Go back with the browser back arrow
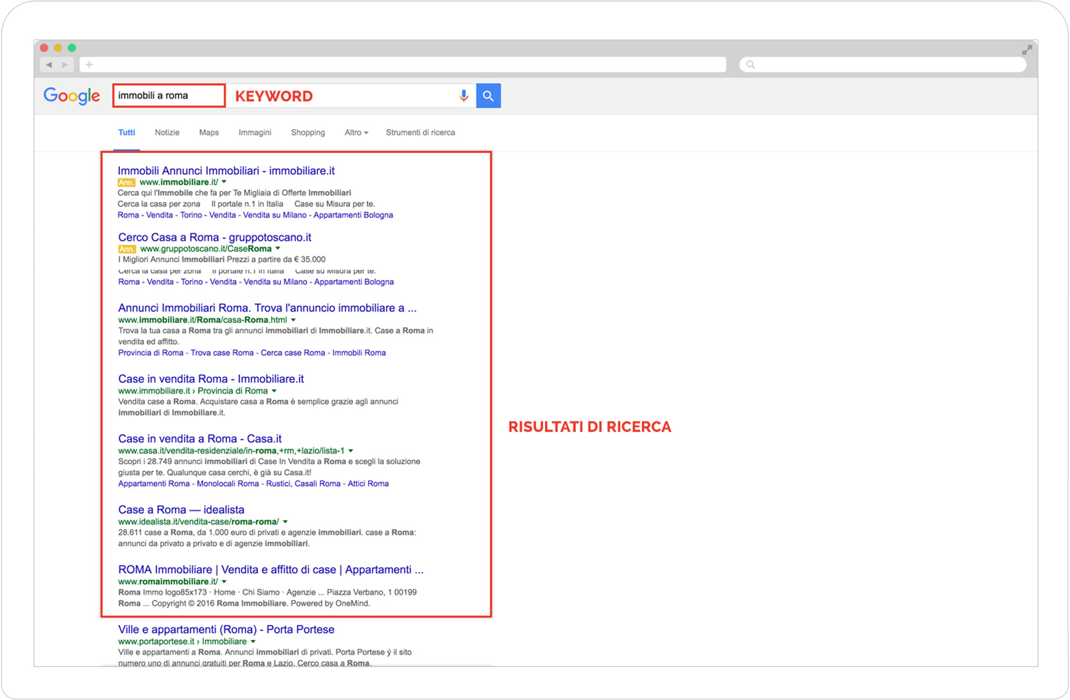 (x=49, y=65)
